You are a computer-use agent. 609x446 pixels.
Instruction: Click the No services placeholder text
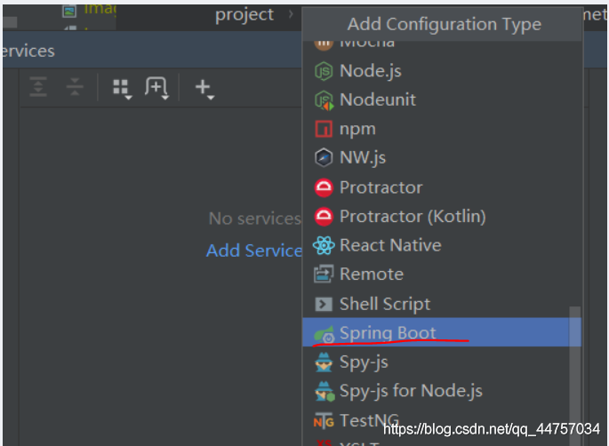pyautogui.click(x=255, y=219)
